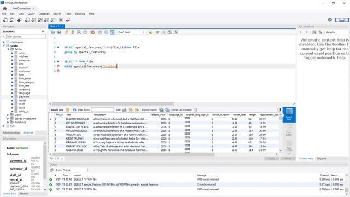Click the create new table icon
The height and width of the screenshot is (197, 350).
coord(34,20)
